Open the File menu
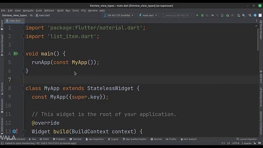 pyautogui.click(x=3, y=10)
